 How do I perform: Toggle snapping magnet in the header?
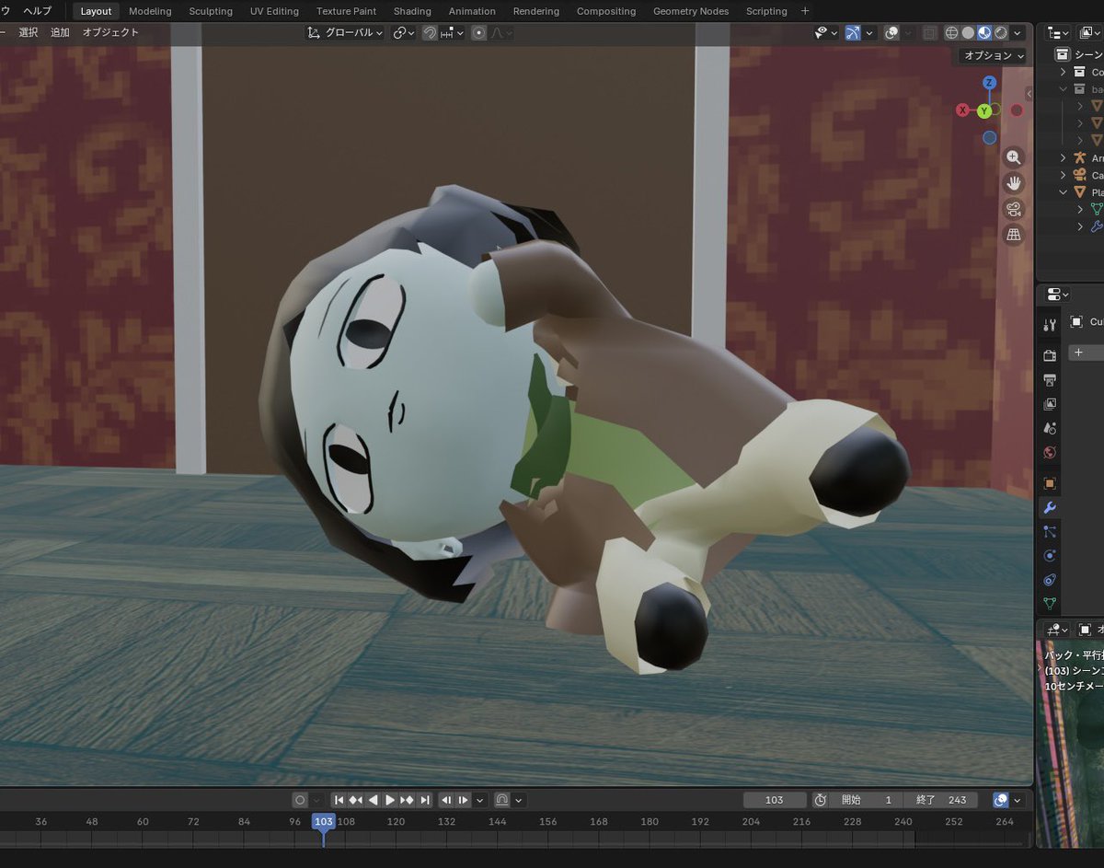point(429,33)
